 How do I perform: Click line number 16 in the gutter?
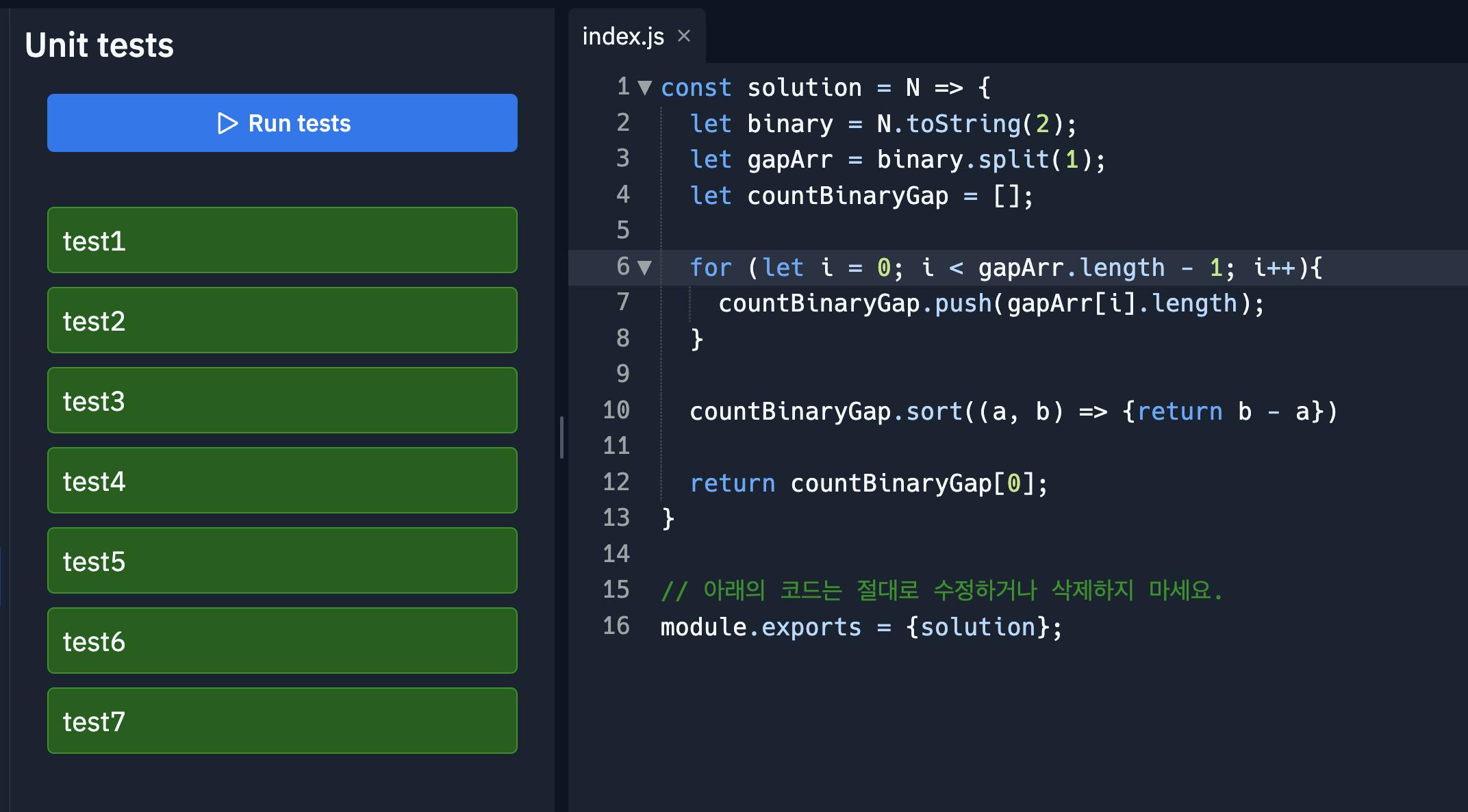[616, 626]
